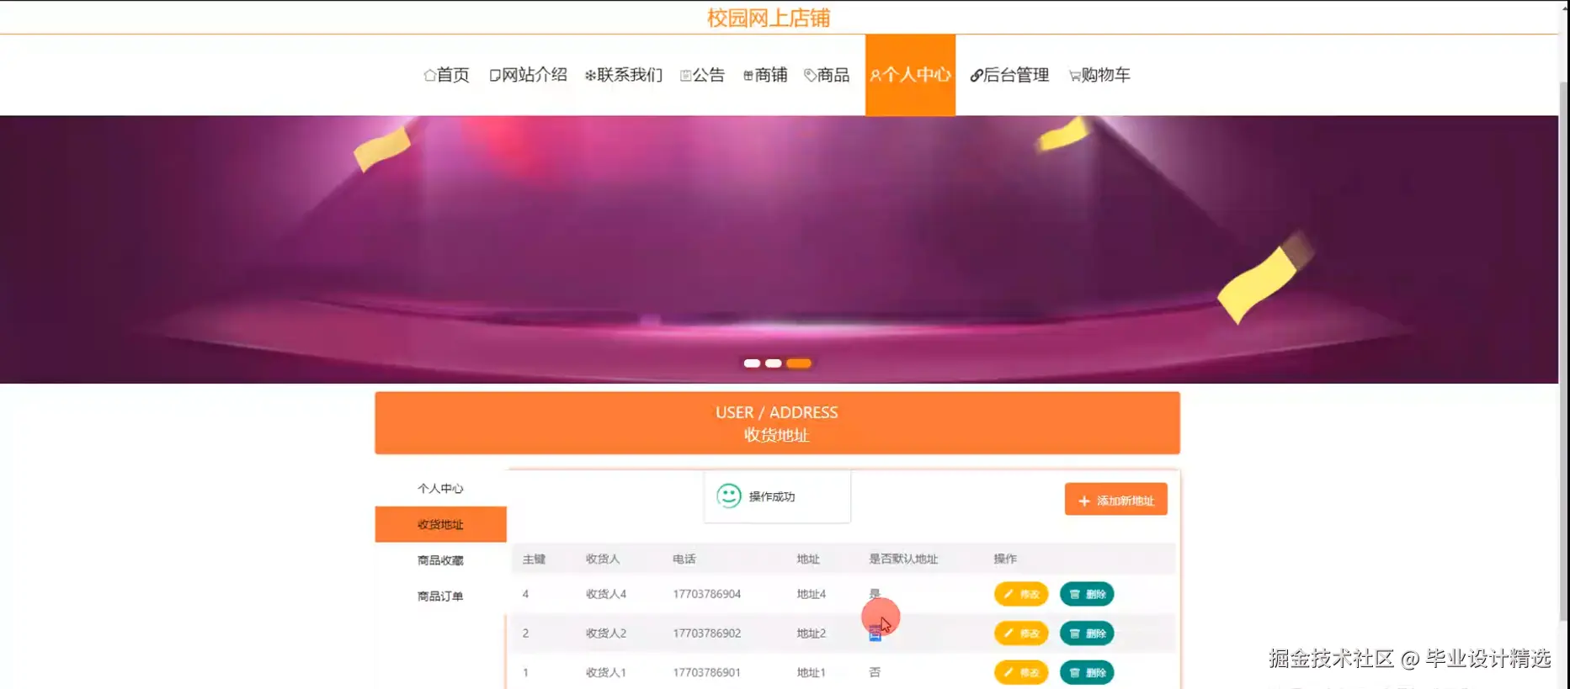
Task: Open 商品收藏 in the sidebar
Action: click(440, 560)
